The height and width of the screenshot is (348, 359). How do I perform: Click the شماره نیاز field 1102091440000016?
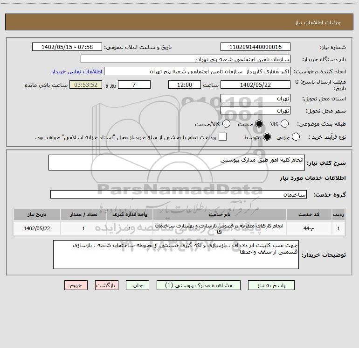pos(255,47)
